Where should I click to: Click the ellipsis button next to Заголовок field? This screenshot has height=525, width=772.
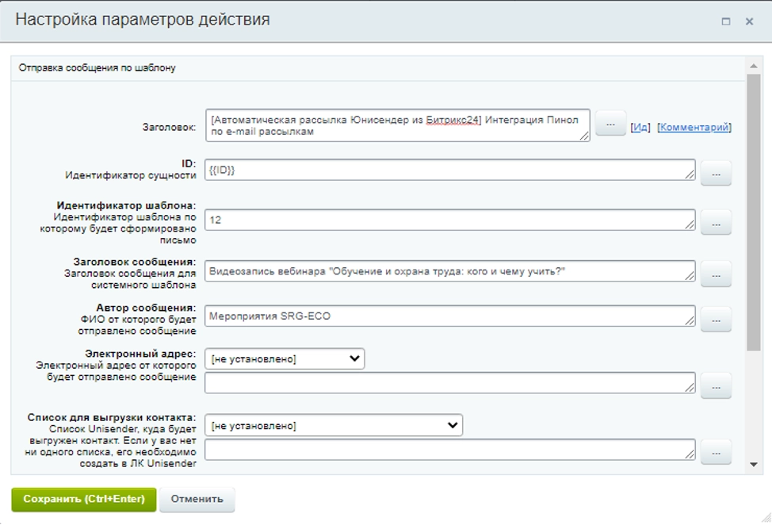(610, 125)
